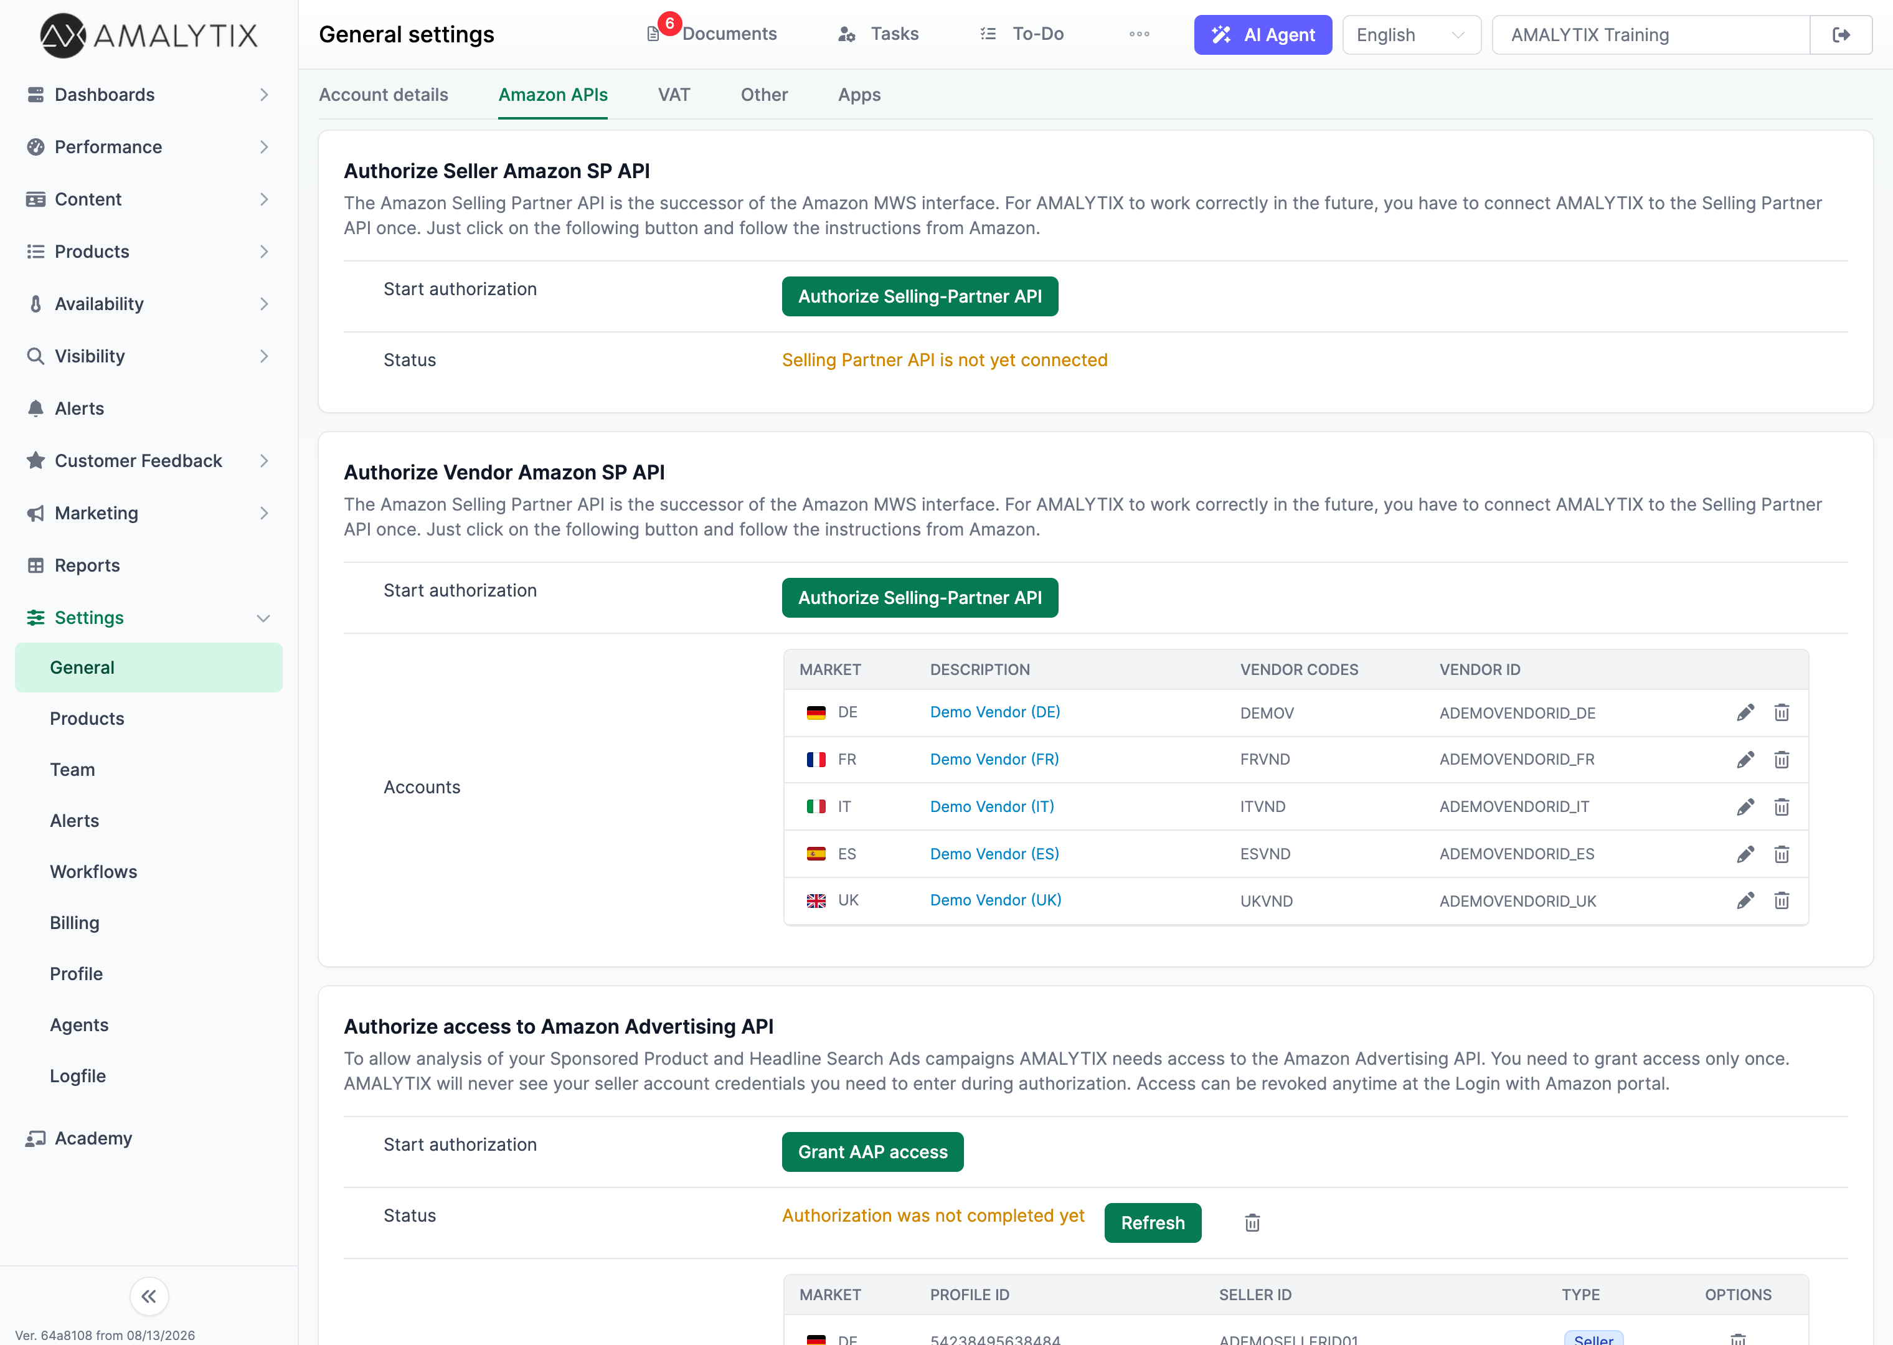This screenshot has height=1345, width=1893.
Task: Open Alerts with the bell icon
Action: 149,407
